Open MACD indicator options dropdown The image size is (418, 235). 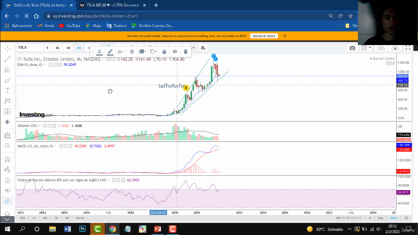55,146
